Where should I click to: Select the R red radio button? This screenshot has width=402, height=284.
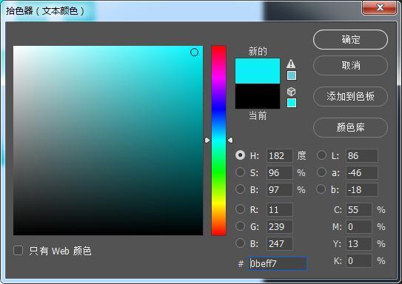pyautogui.click(x=240, y=209)
